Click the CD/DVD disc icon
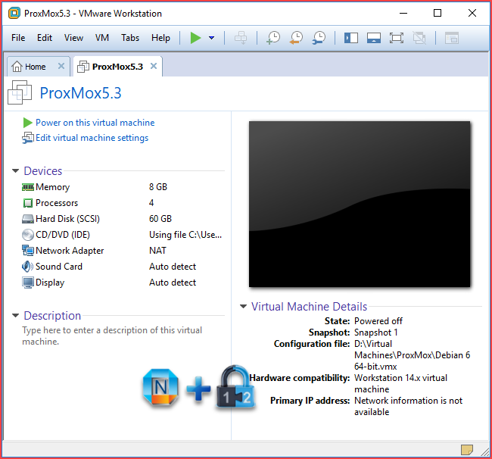Image resolution: width=492 pixels, height=459 pixels. click(x=27, y=235)
